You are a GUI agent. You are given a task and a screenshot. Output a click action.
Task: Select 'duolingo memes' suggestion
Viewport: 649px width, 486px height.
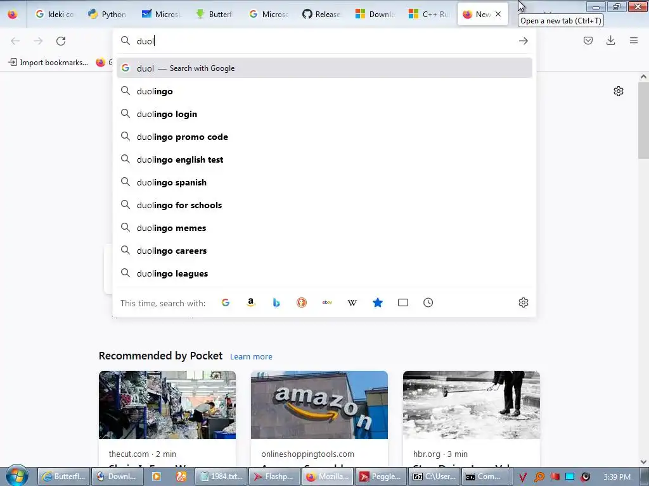(324, 228)
